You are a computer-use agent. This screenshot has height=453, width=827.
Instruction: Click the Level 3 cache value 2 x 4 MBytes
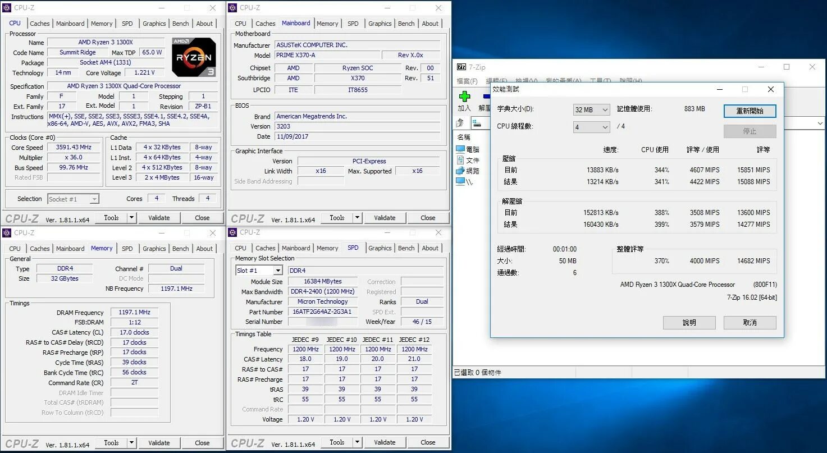[162, 177]
